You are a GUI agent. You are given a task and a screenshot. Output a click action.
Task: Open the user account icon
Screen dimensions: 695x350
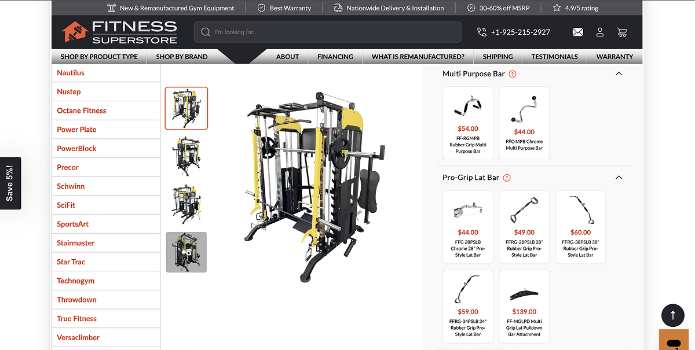point(600,32)
